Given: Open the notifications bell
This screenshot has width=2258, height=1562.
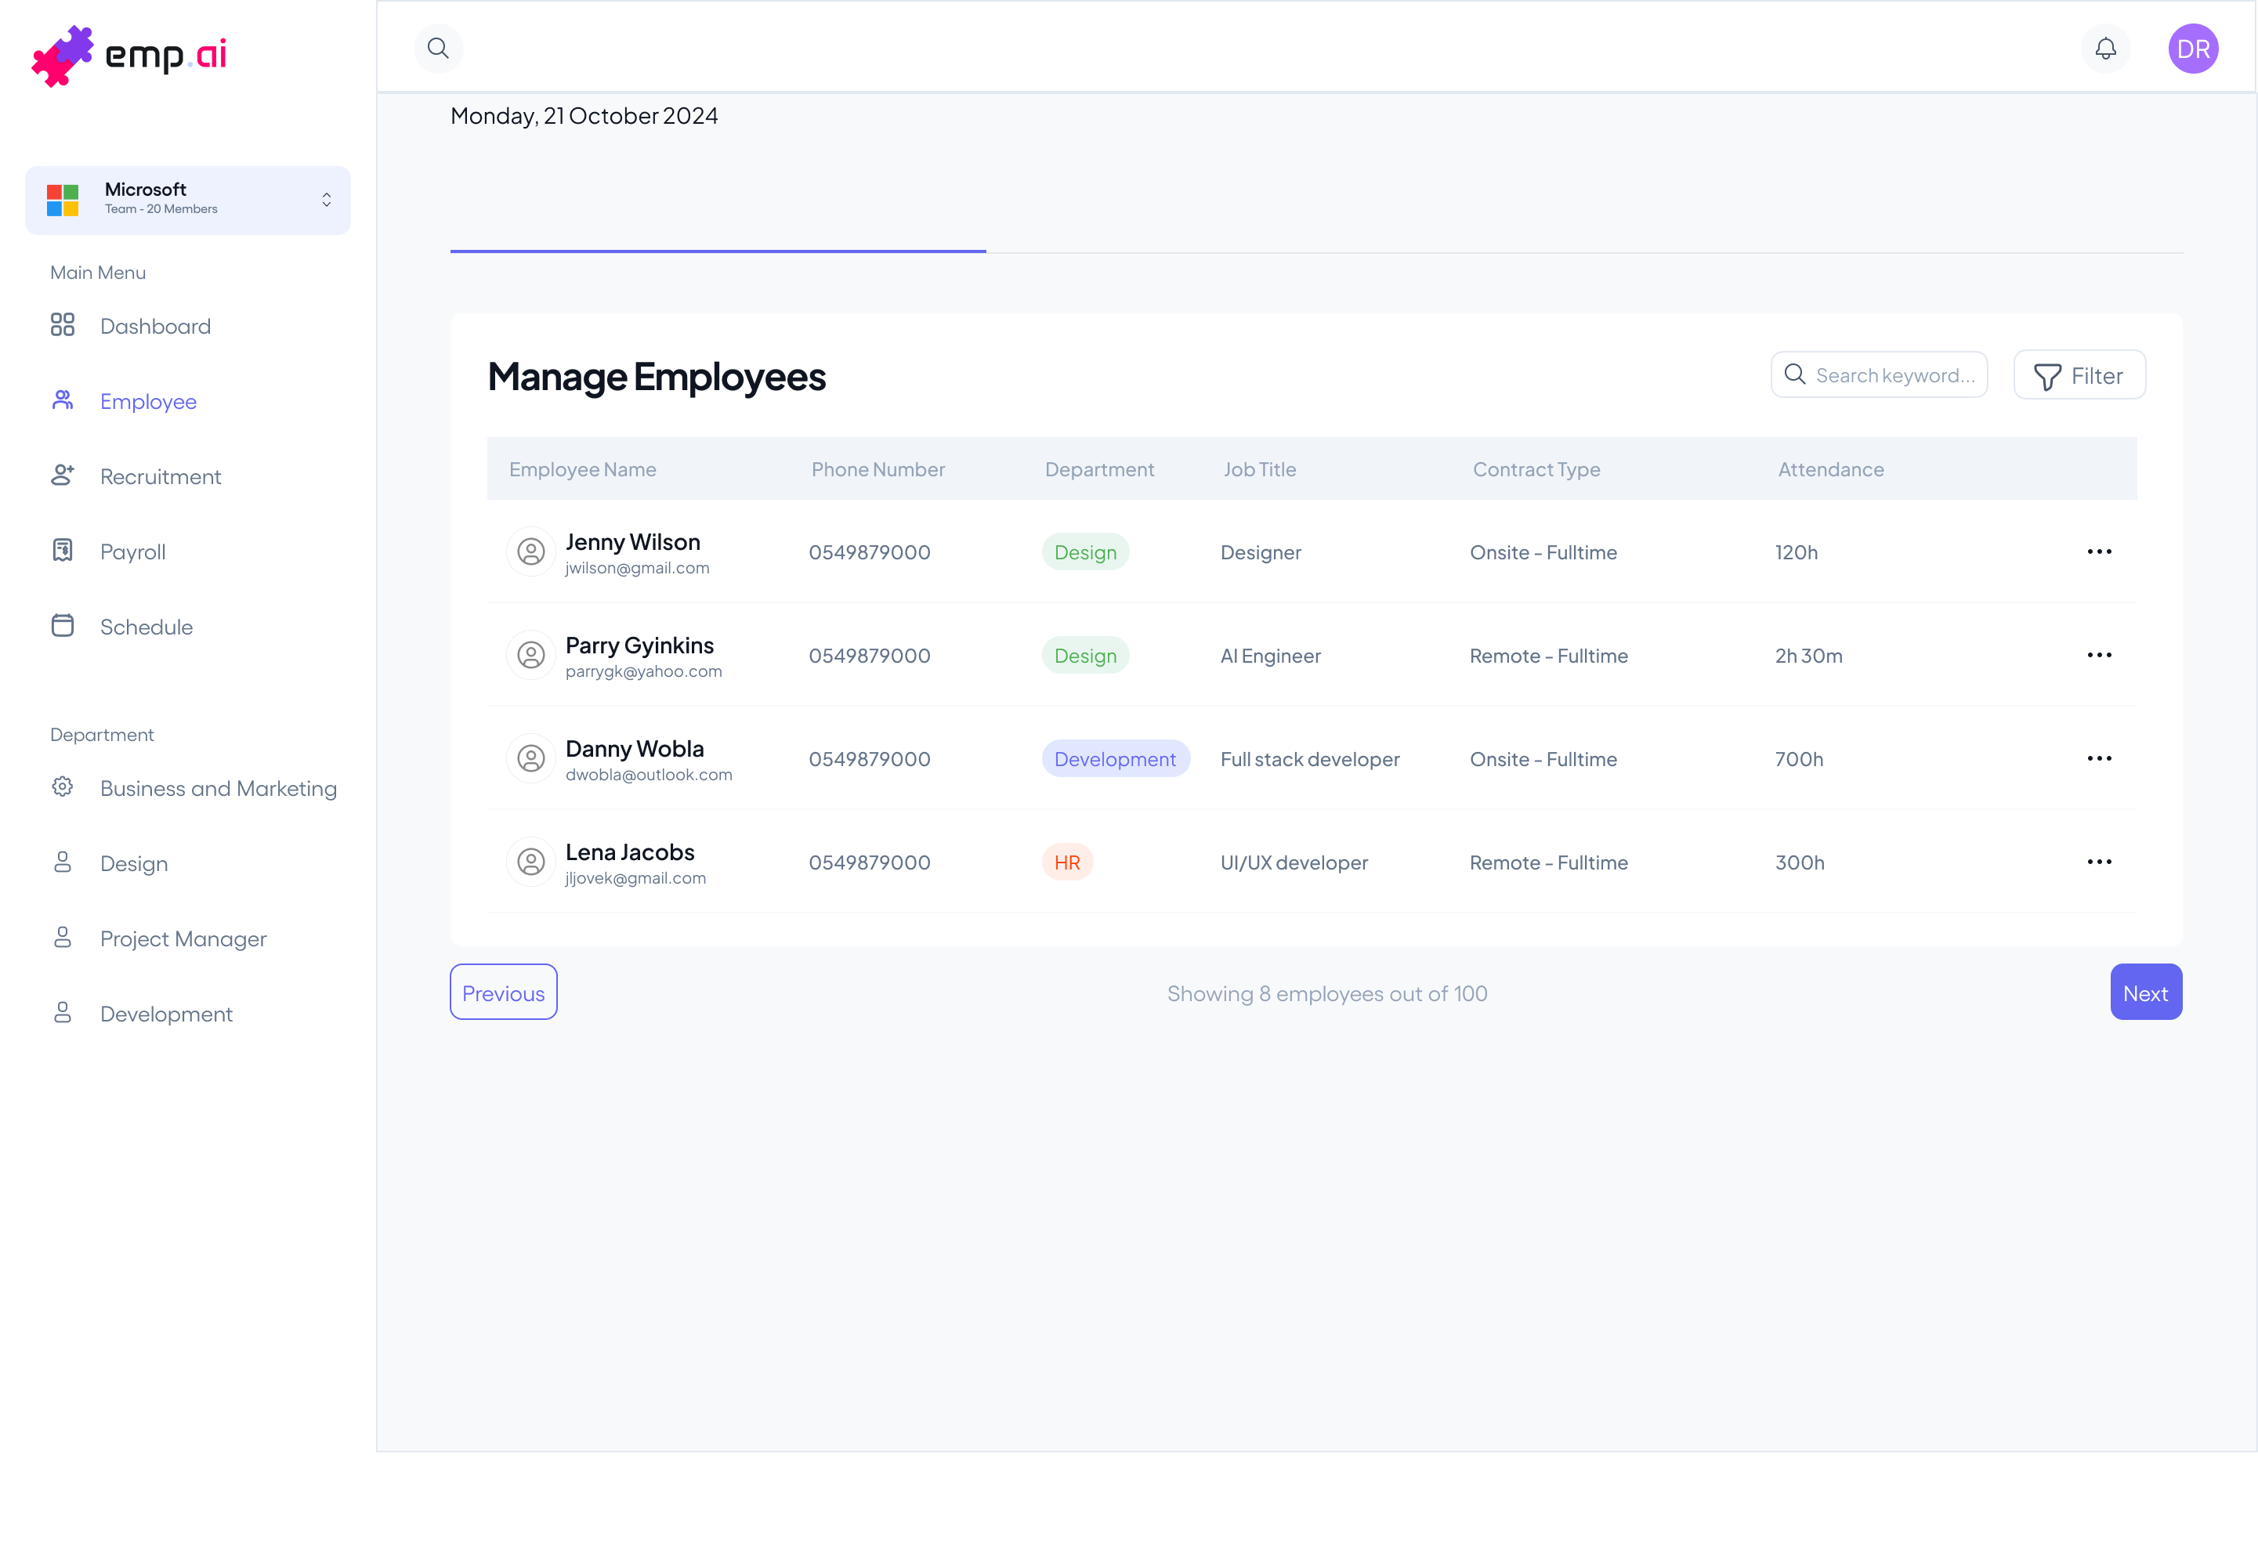Looking at the screenshot, I should [x=2104, y=48].
